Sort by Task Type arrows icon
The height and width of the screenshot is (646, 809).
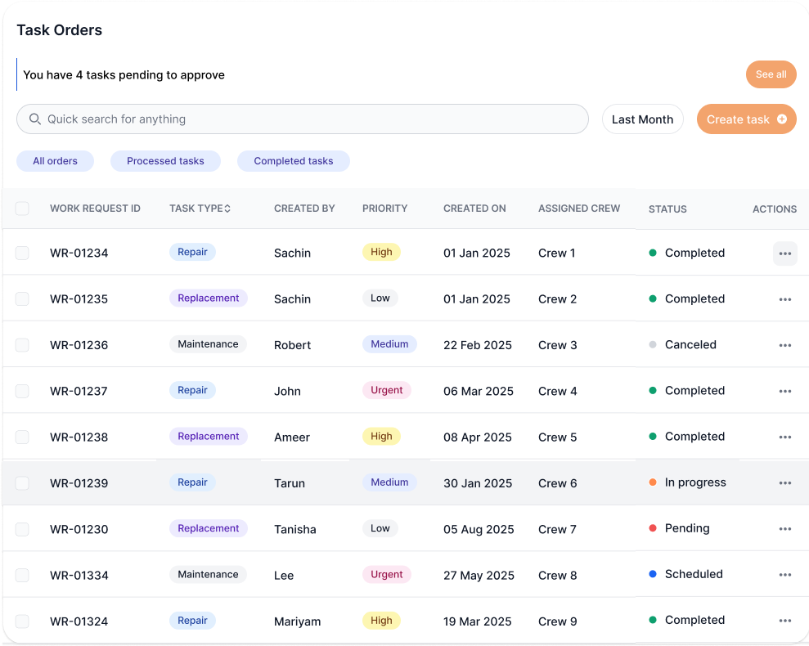(227, 209)
